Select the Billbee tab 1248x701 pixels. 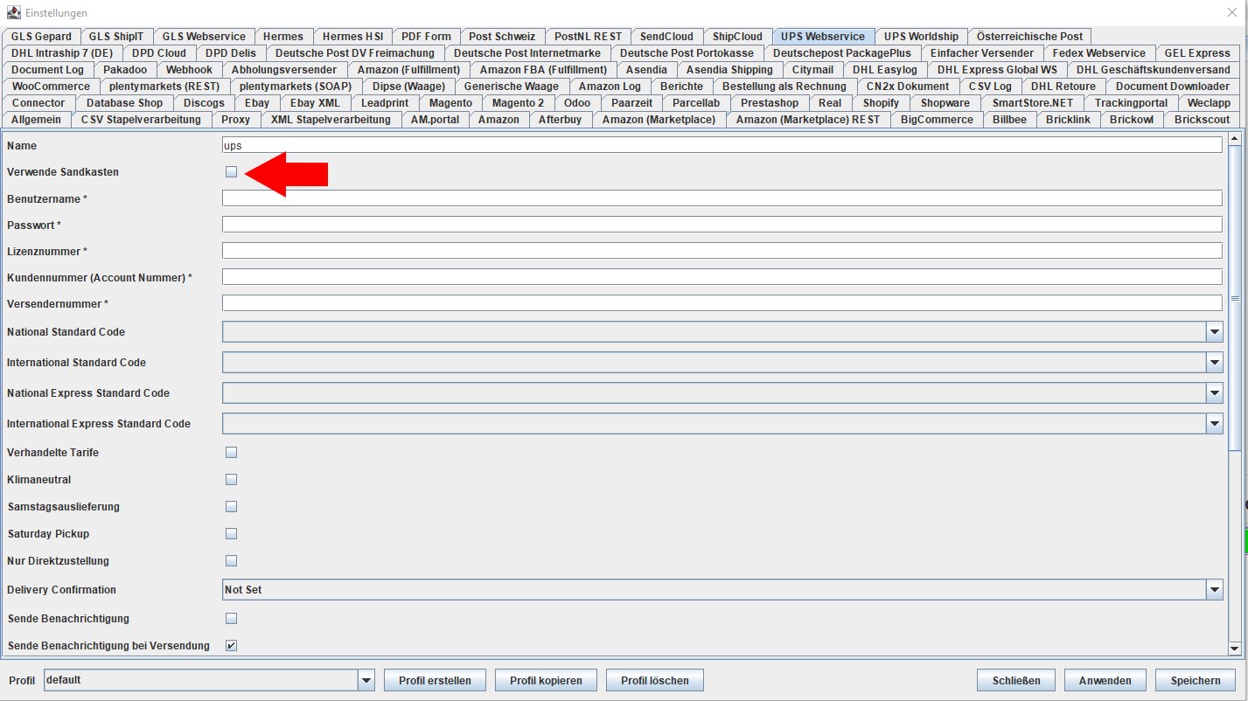pos(1009,120)
